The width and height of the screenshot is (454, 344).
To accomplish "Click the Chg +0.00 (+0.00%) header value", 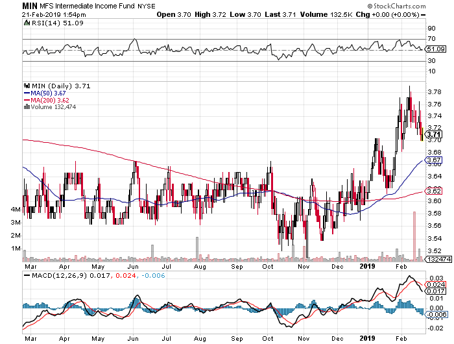I will click(387, 14).
